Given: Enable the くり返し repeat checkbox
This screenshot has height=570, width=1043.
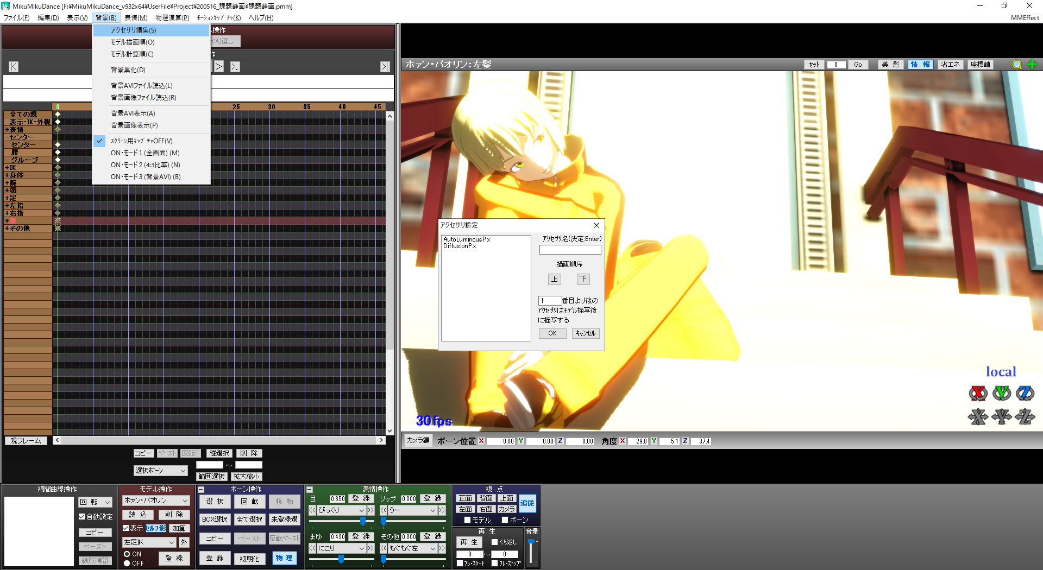Looking at the screenshot, I should click(494, 542).
